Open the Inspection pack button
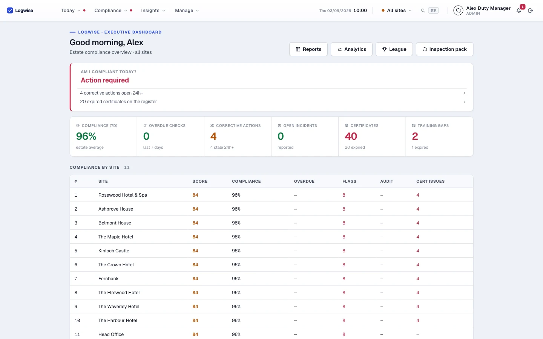Screen dimensions: 543x339 [445, 49]
